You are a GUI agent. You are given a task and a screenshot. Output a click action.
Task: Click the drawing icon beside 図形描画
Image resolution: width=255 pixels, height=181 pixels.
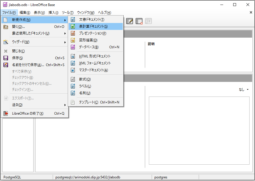pos(73,40)
